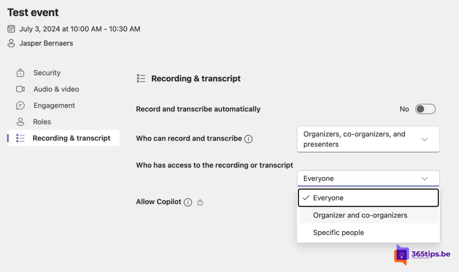
Task: Open the Security settings section
Action: 47,73
